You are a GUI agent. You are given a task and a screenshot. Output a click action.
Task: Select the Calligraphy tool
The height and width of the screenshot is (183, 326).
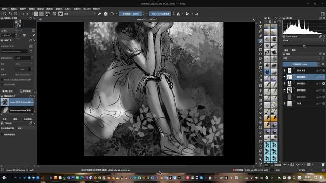(x=260, y=36)
